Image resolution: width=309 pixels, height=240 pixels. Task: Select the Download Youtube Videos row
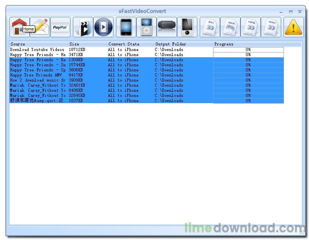pos(37,50)
